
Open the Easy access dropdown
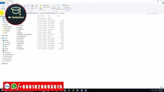point(47,7)
